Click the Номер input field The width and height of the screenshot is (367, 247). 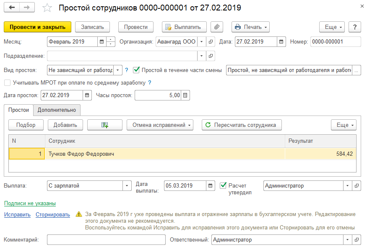(x=336, y=42)
